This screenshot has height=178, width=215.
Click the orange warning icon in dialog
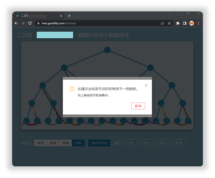(72, 89)
